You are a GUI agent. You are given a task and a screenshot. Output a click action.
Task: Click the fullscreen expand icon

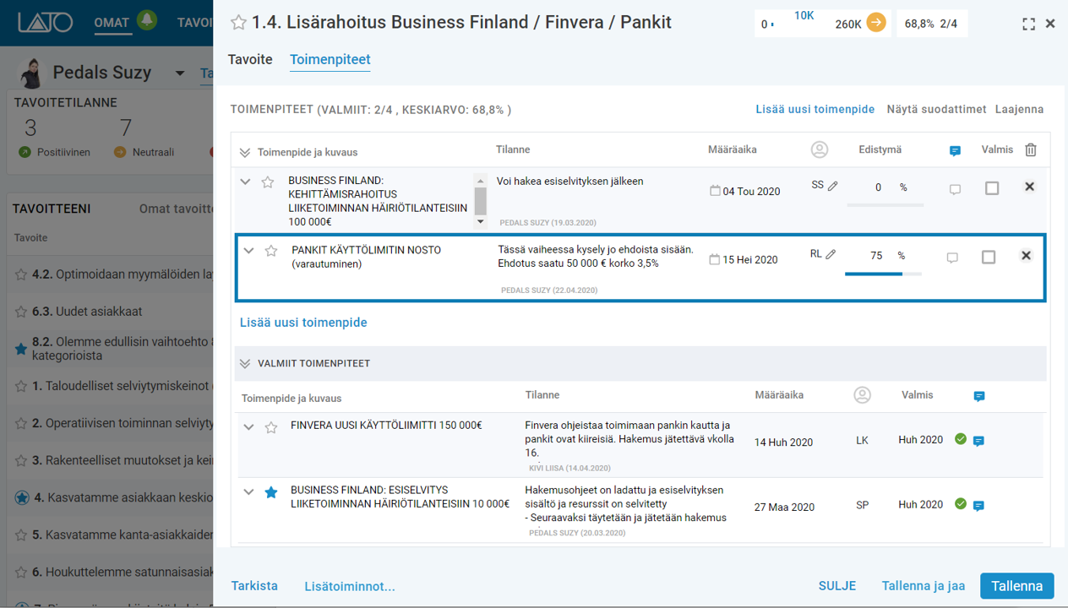click(1028, 24)
